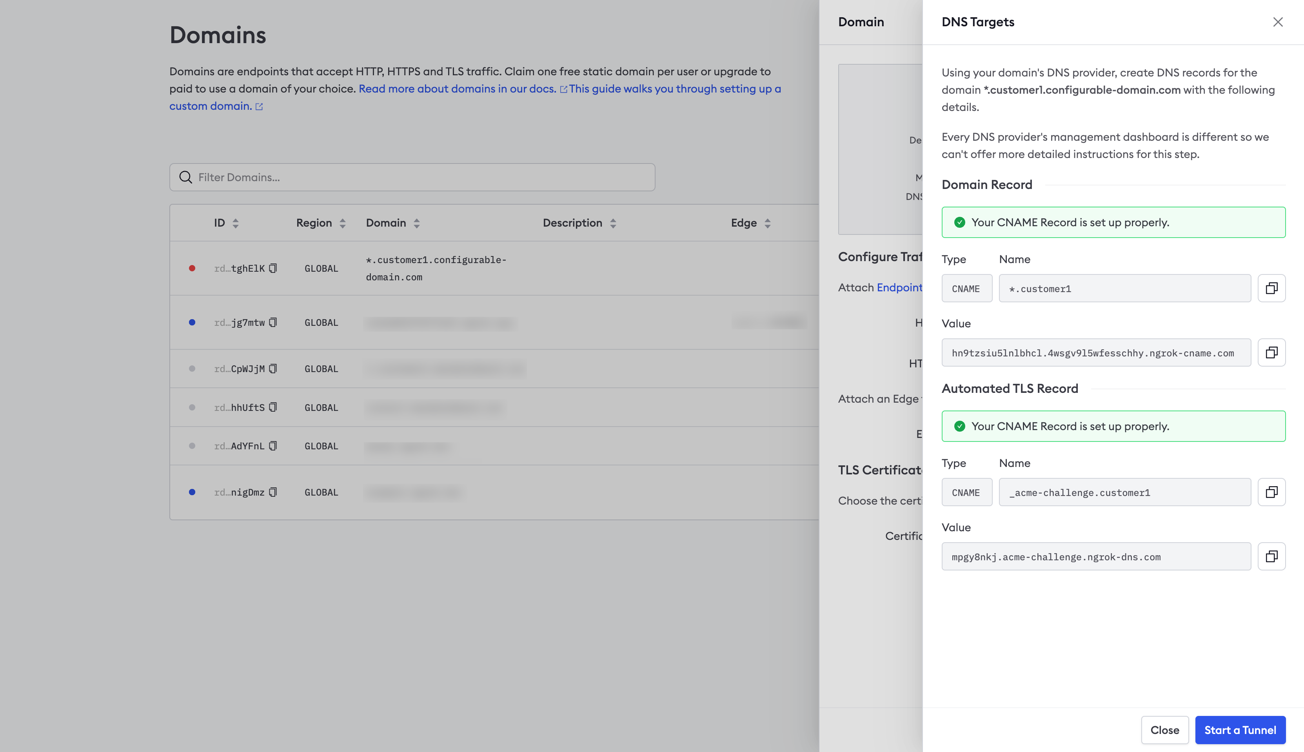Close the DNS Targets panel with X
Viewport: 1304px width, 752px height.
click(1277, 22)
